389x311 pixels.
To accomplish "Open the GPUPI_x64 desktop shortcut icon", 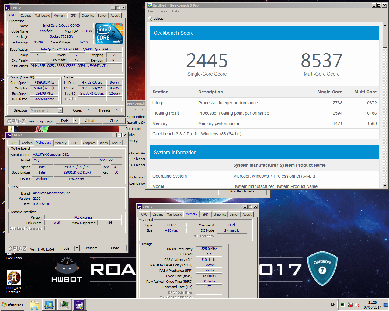I will pyautogui.click(x=14, y=278).
